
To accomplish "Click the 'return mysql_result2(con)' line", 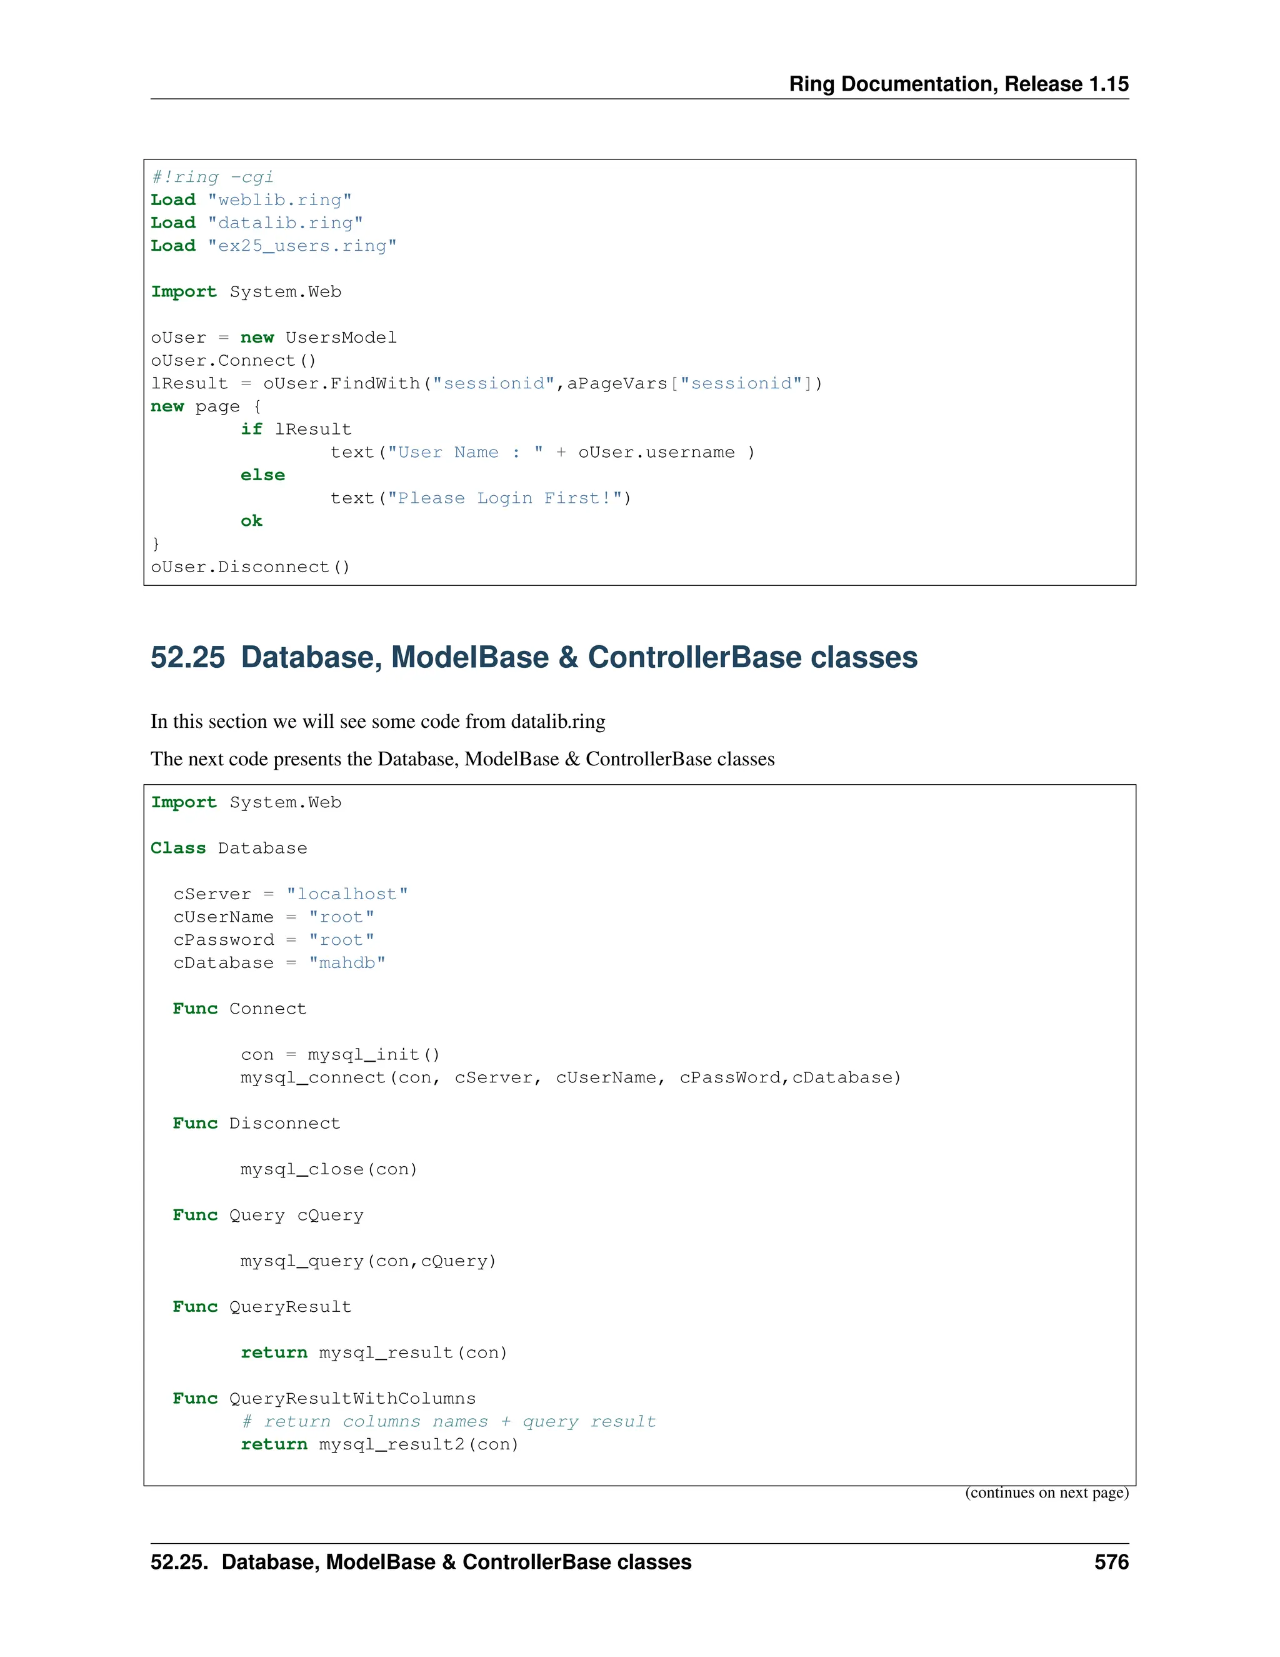I will point(379,1444).
